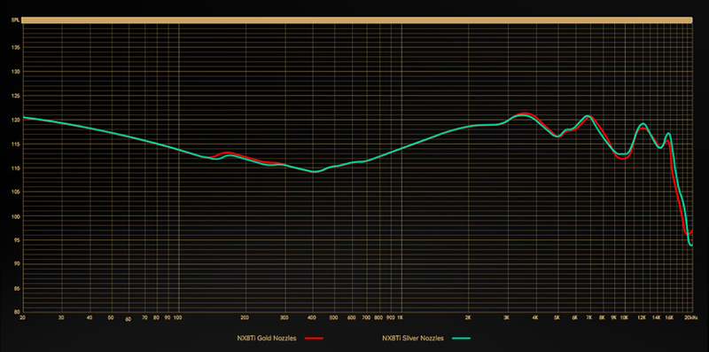The width and height of the screenshot is (709, 352).
Task: Click the 100 frequency axis label
Action: (177, 317)
